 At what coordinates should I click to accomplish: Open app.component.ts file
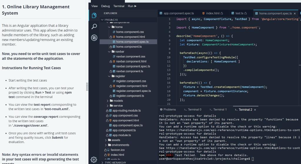[124, 130]
